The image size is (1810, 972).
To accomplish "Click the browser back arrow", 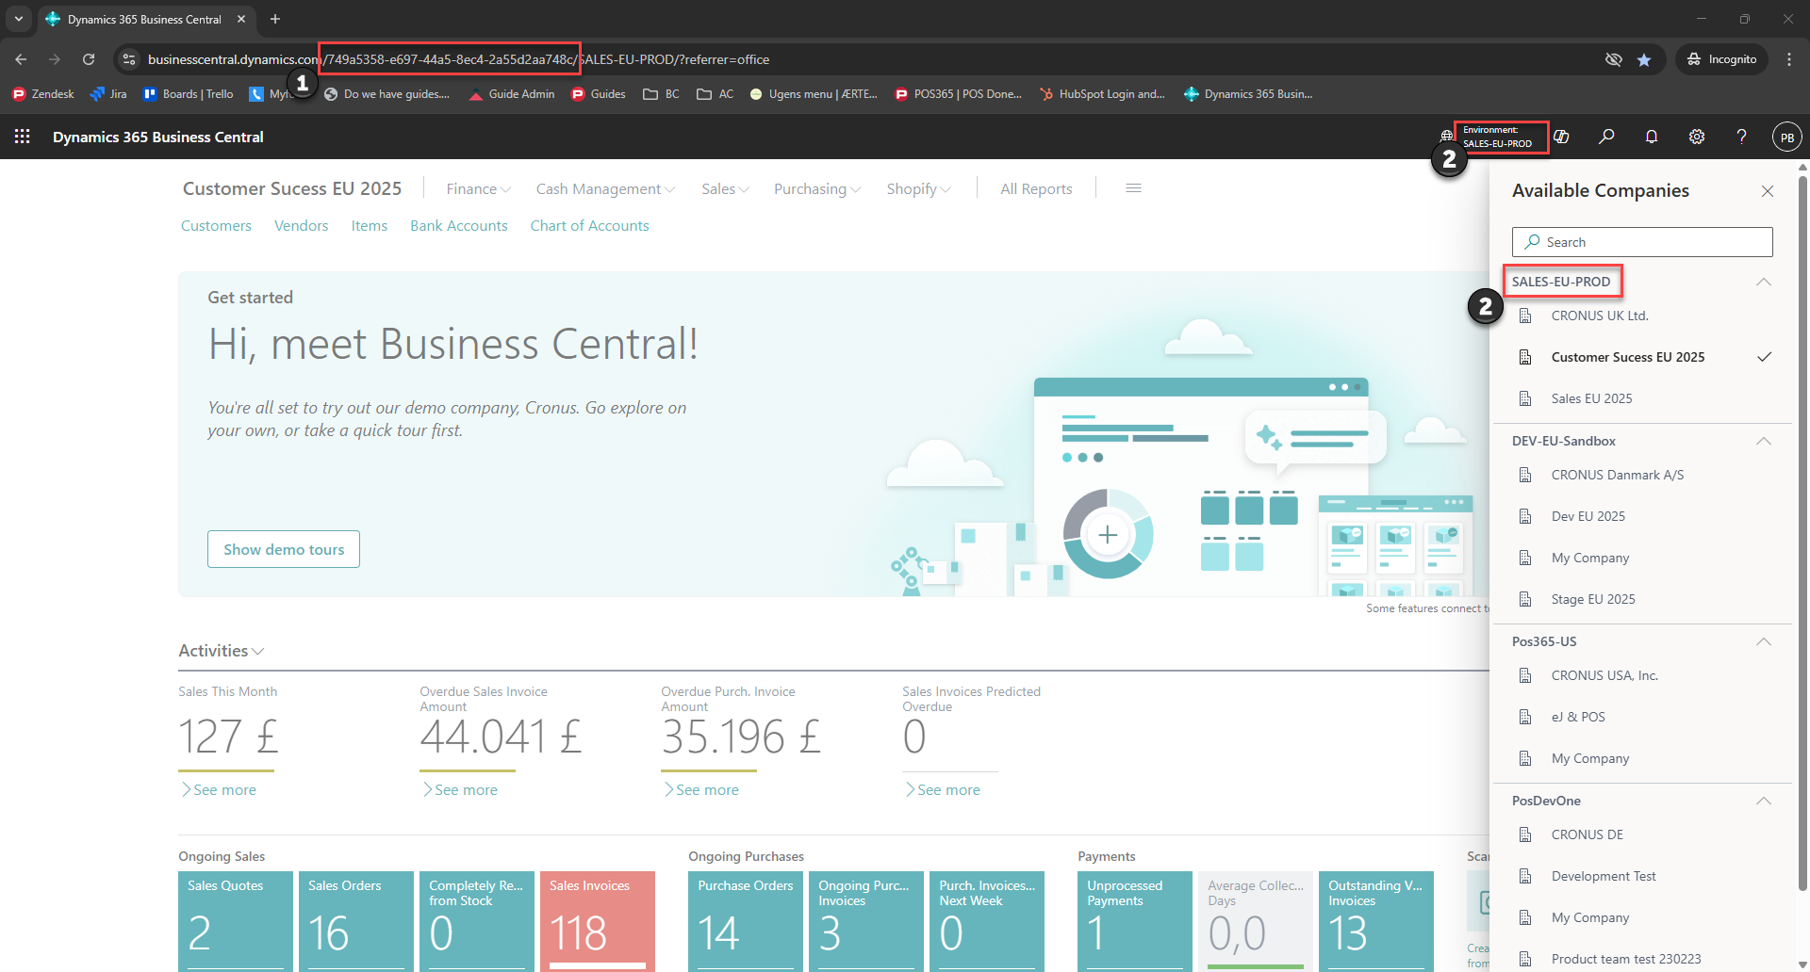I will point(21,59).
